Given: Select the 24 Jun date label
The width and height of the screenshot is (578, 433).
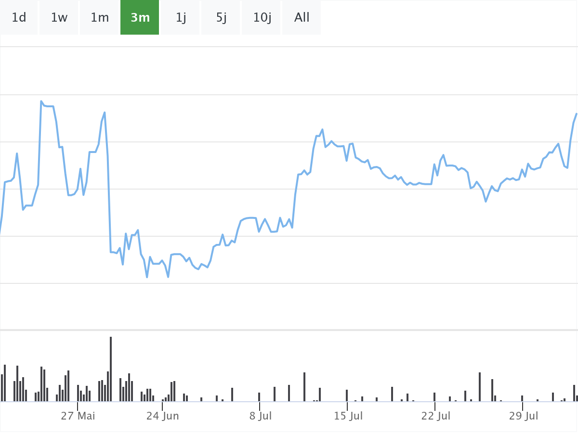Looking at the screenshot, I should [x=162, y=416].
